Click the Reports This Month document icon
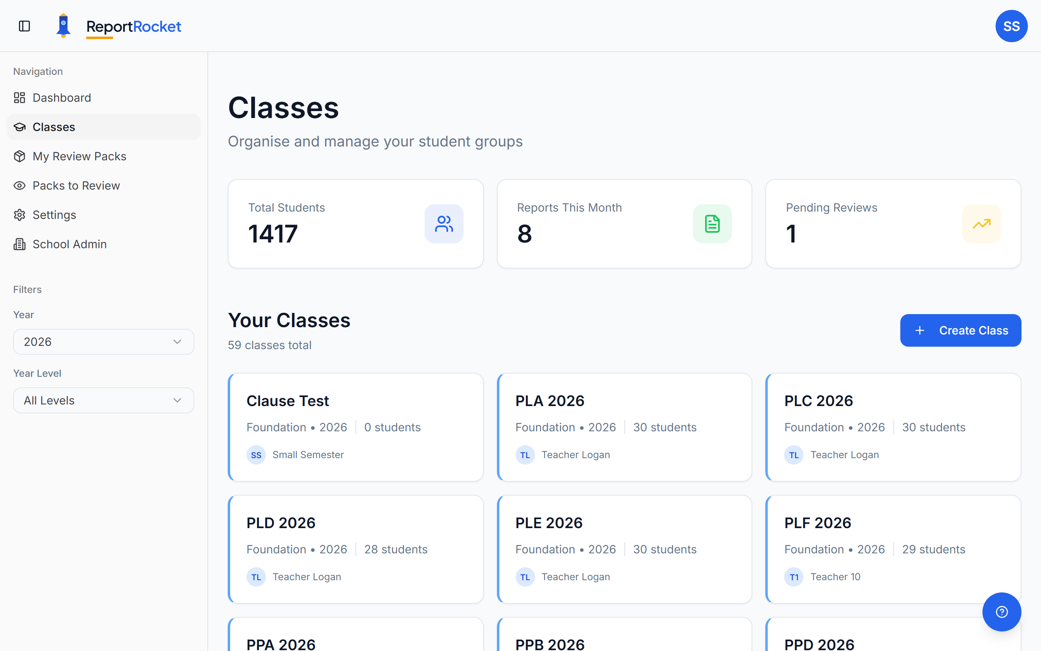The height and width of the screenshot is (651, 1041). tap(712, 223)
